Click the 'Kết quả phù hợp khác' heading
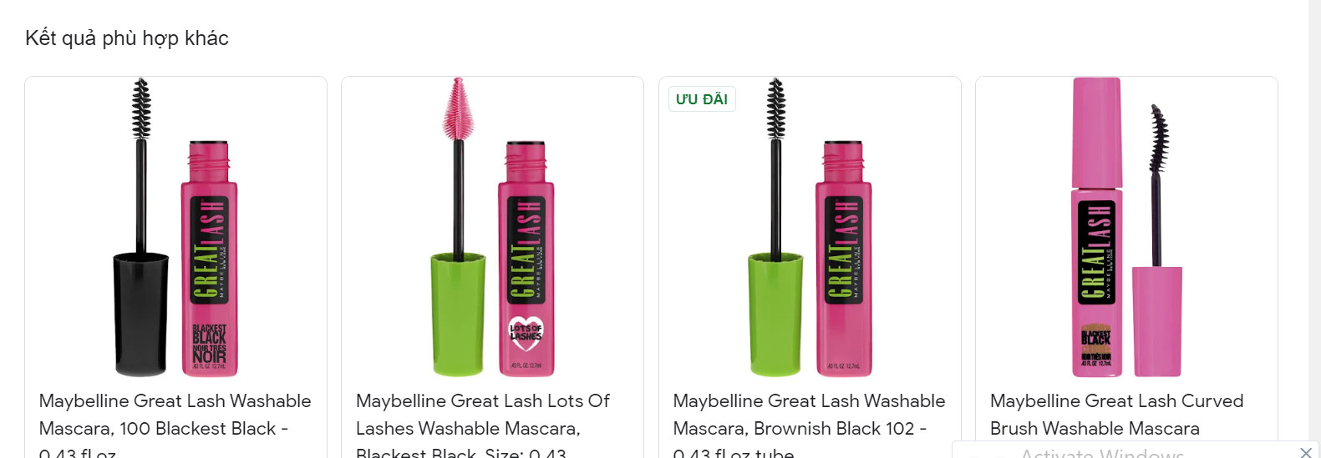This screenshot has height=458, width=1321. click(127, 38)
